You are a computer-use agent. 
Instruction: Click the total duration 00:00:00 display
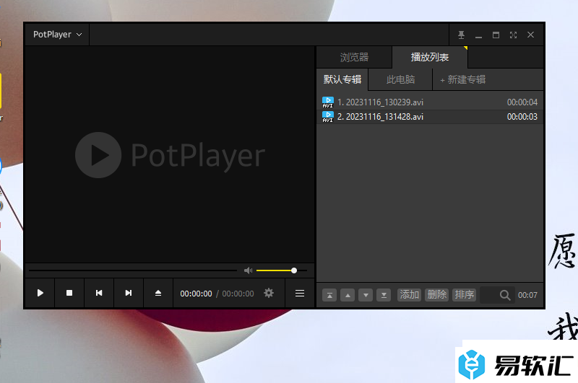[x=238, y=294]
